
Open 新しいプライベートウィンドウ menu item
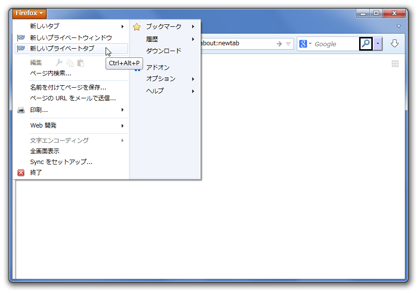click(x=71, y=37)
